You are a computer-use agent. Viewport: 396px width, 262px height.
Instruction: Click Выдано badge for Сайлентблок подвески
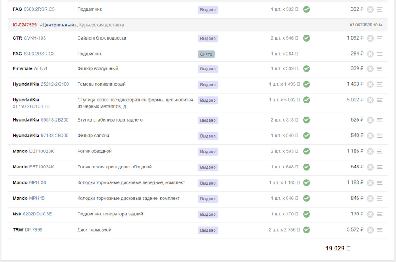point(208,39)
